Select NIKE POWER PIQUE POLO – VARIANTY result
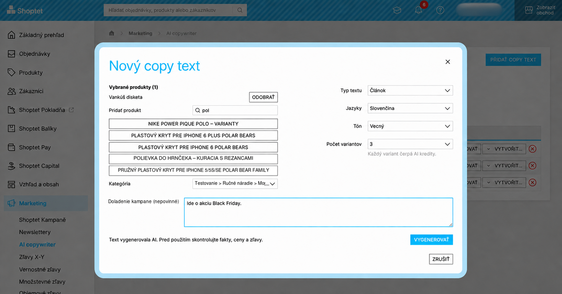Image resolution: width=562 pixels, height=294 pixels. click(x=193, y=124)
